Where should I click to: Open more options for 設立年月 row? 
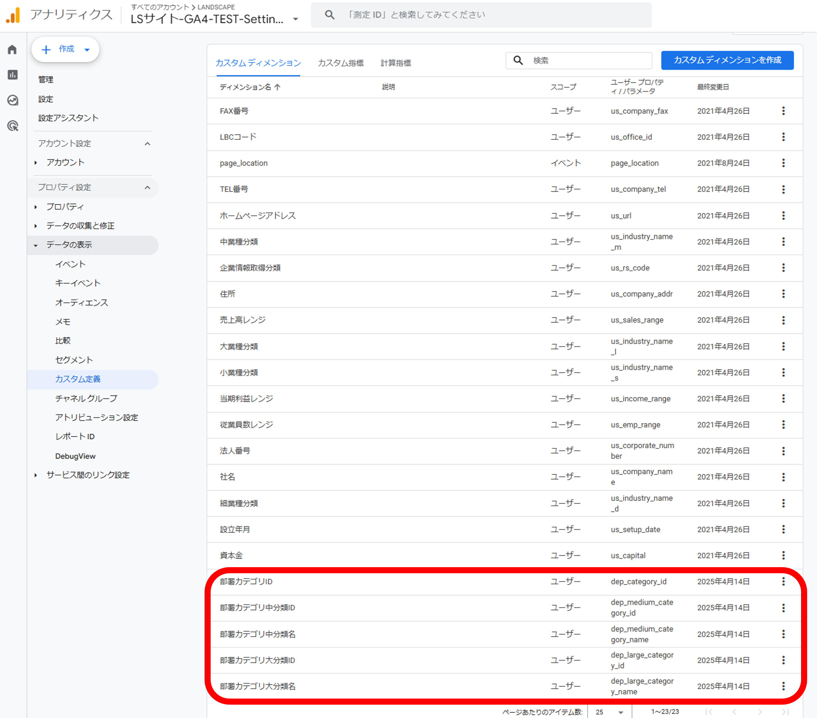click(x=783, y=529)
